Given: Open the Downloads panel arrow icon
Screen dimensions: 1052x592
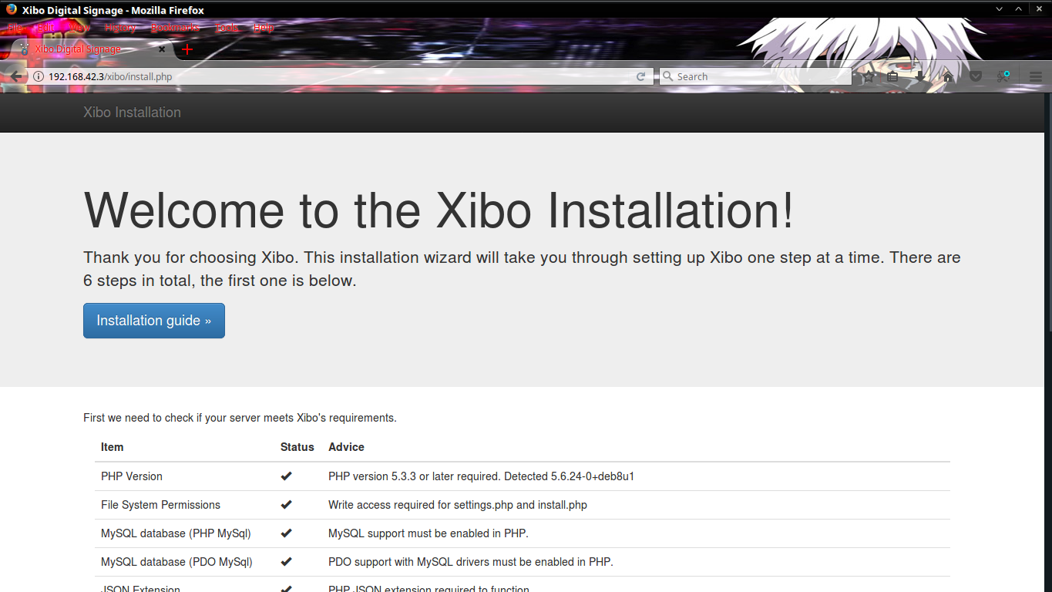Looking at the screenshot, I should pyautogui.click(x=920, y=76).
